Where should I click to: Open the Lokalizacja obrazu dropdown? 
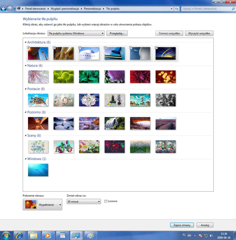pos(76,33)
